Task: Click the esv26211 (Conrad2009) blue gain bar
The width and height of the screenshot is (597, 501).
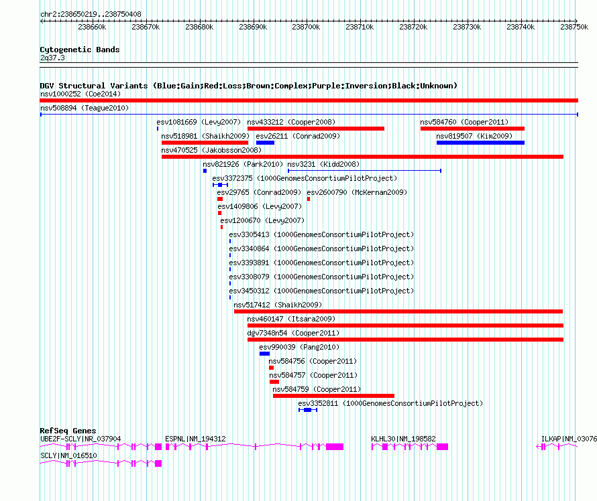Action: tap(266, 143)
